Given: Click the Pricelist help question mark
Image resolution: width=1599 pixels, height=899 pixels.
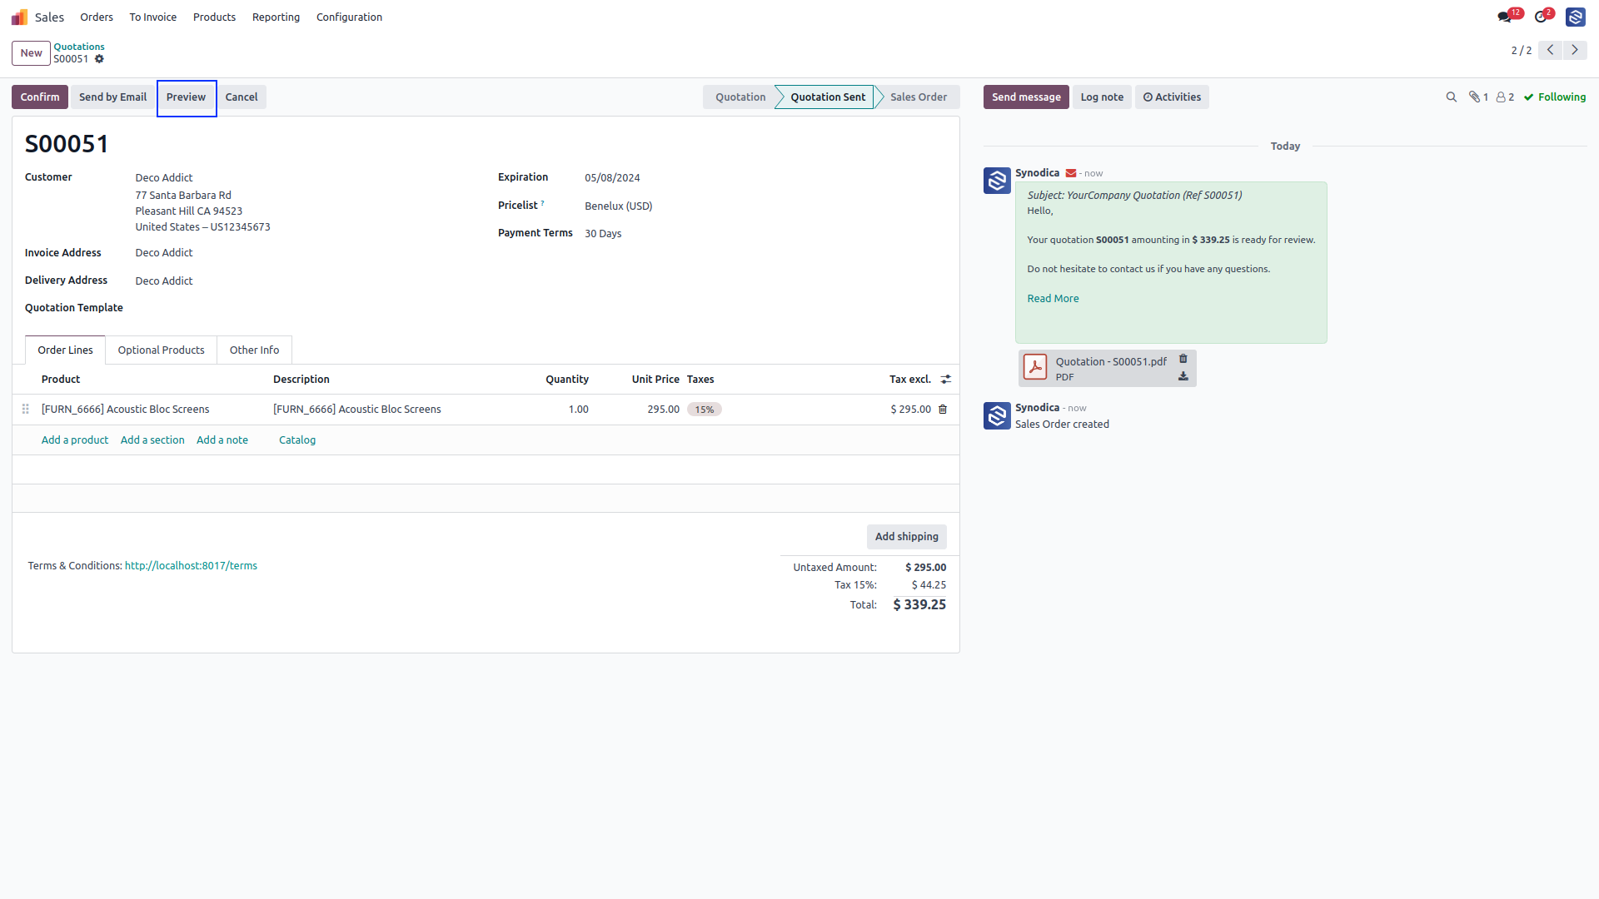Looking at the screenshot, I should [x=543, y=203].
